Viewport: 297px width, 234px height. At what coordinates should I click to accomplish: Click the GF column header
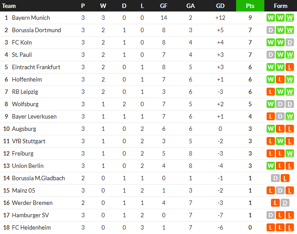(164, 6)
